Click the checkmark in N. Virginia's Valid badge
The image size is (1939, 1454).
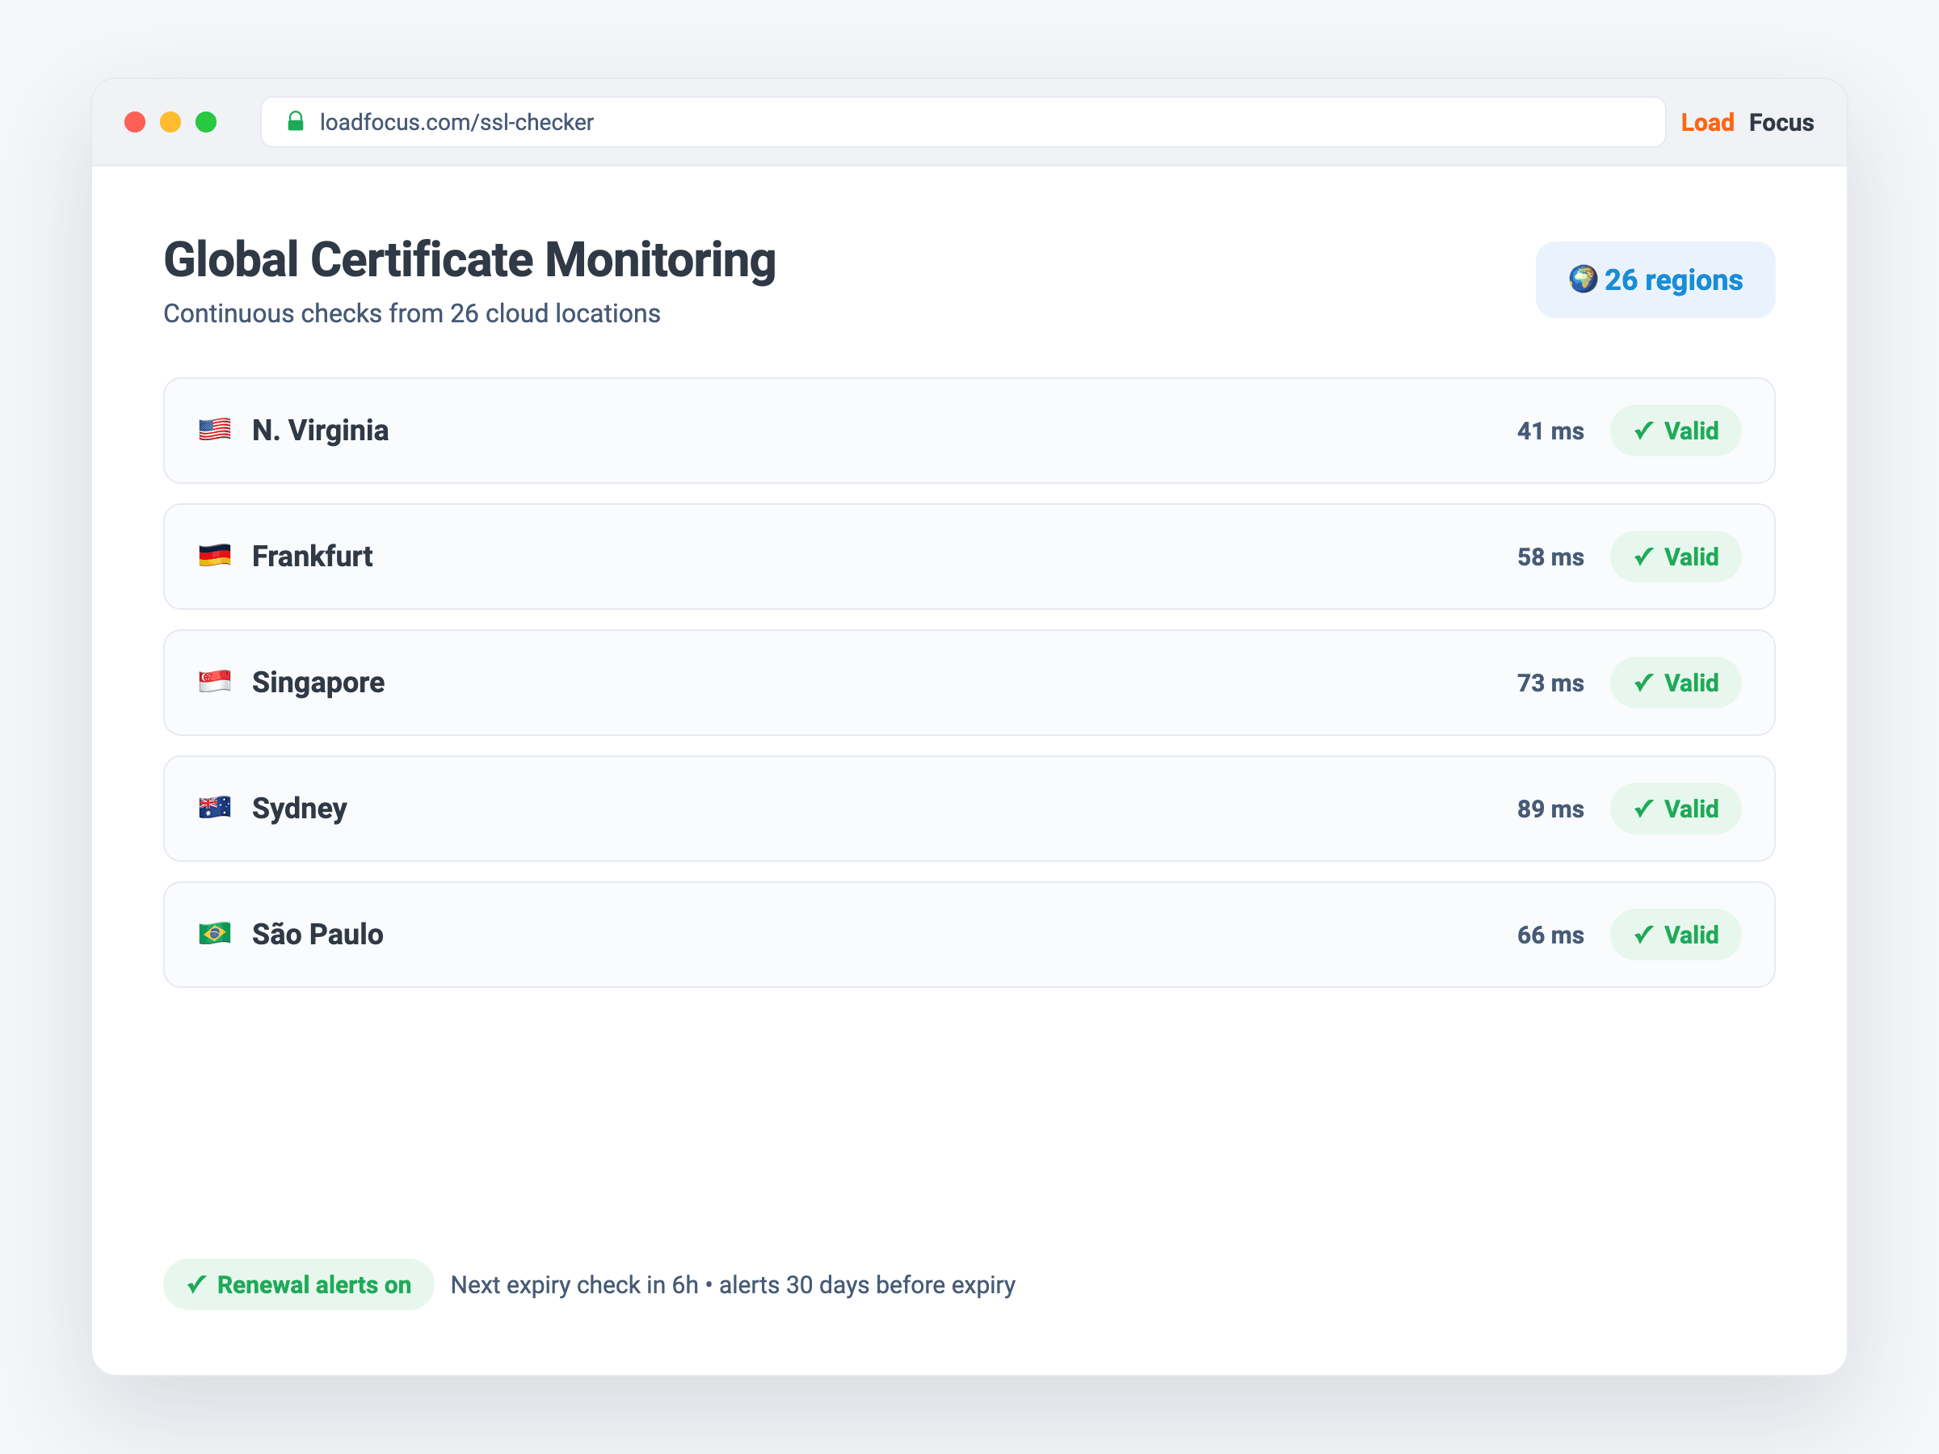click(1643, 431)
